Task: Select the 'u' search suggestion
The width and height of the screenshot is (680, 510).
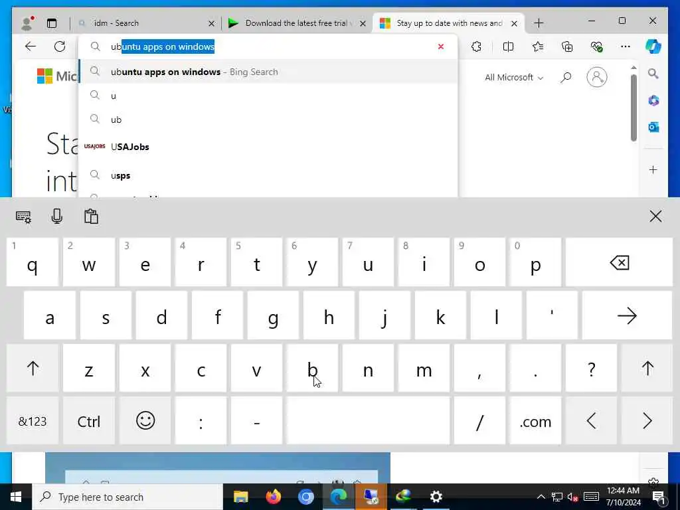Action: click(x=268, y=96)
